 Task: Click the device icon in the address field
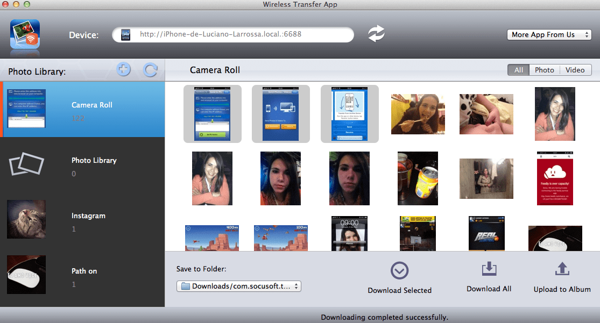pyautogui.click(x=125, y=35)
